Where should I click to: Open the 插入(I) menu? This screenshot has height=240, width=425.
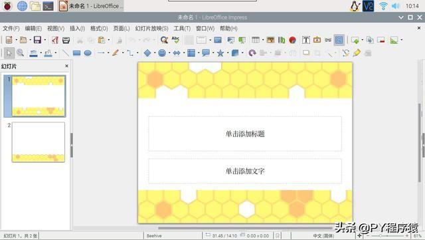pos(77,29)
